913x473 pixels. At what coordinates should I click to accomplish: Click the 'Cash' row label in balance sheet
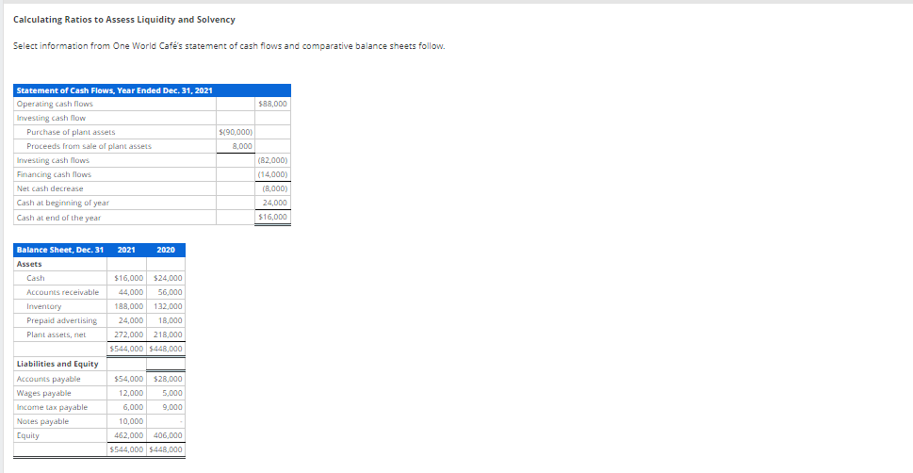(36, 279)
